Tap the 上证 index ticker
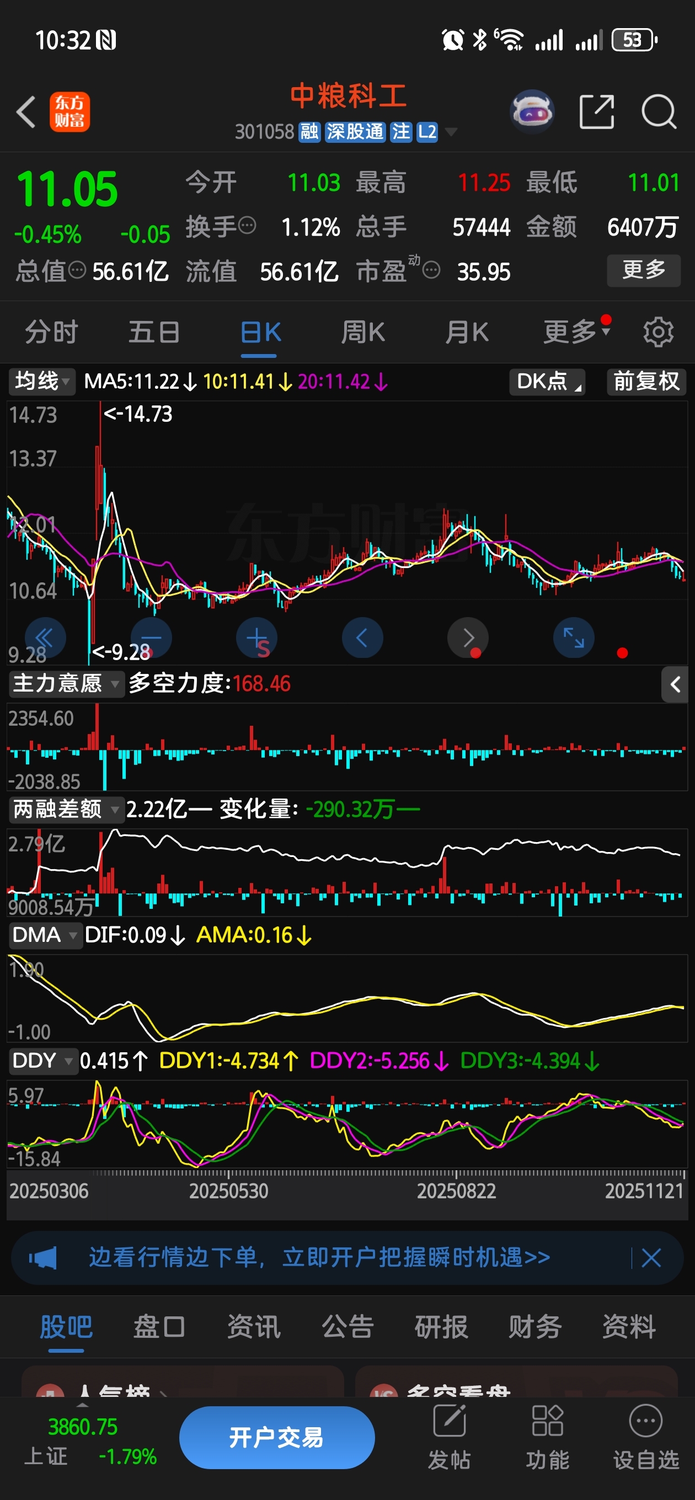The width and height of the screenshot is (695, 1500). (x=90, y=1441)
